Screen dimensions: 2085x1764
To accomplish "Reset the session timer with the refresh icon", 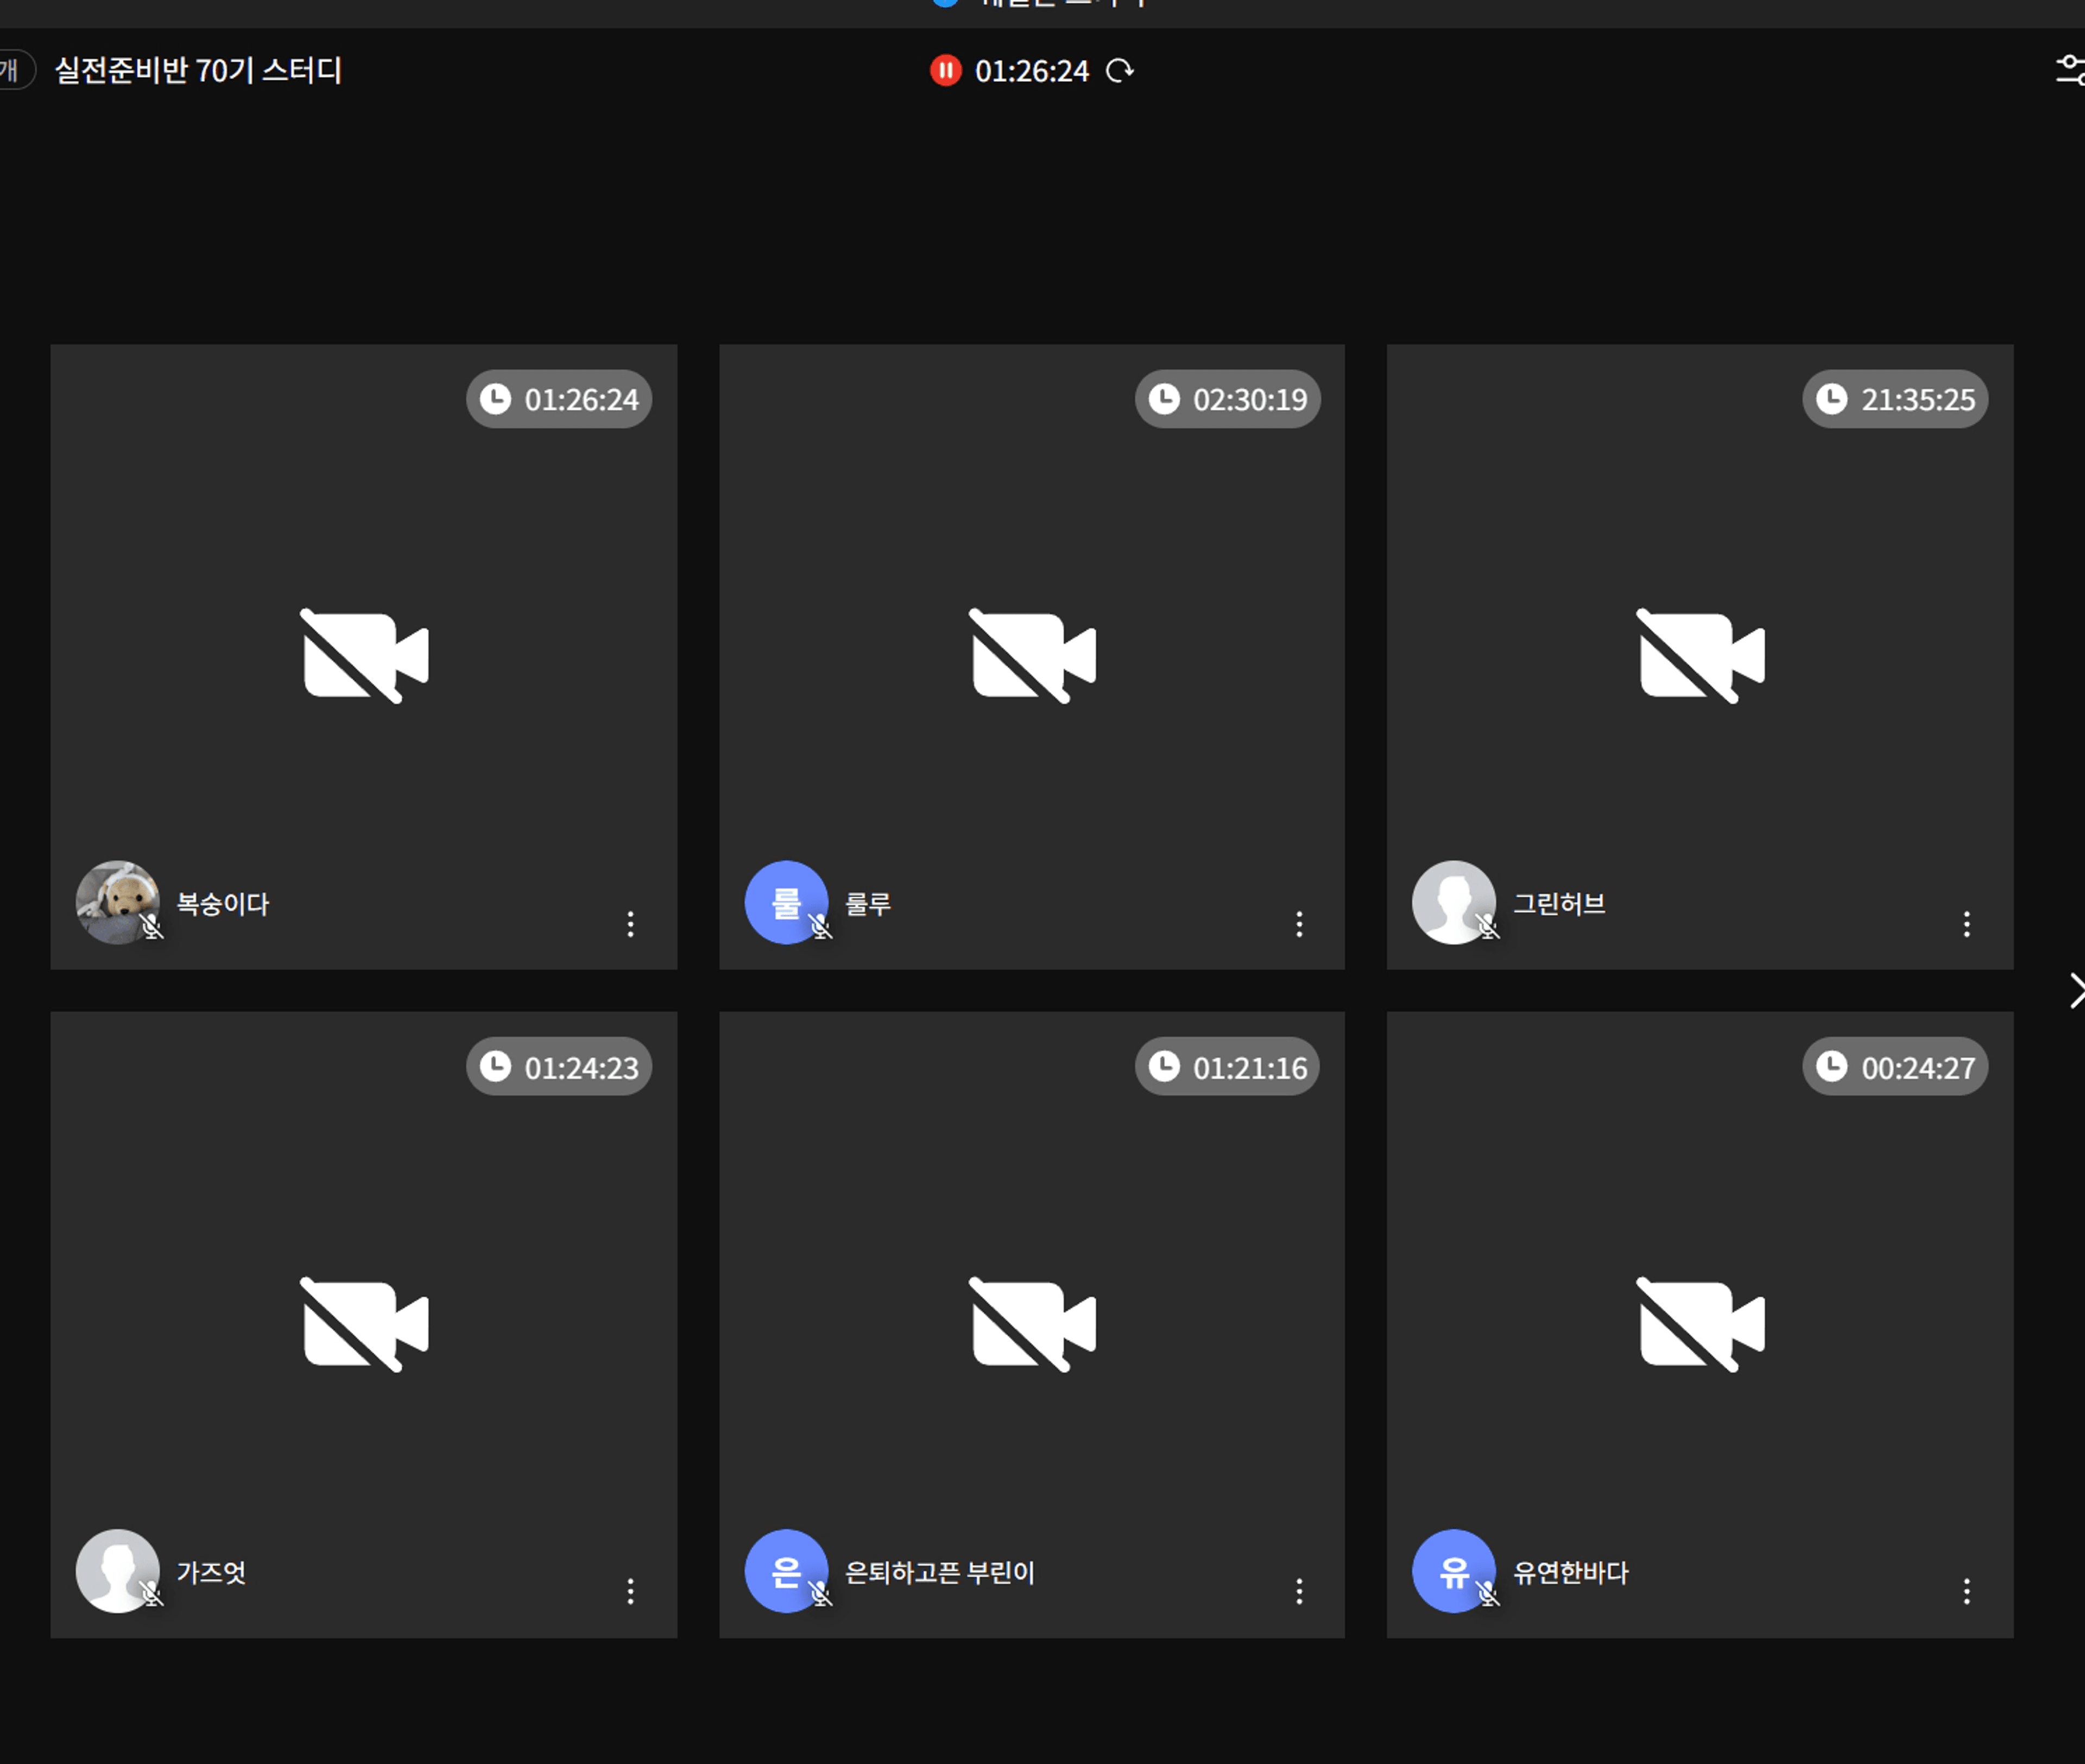I will click(1120, 71).
